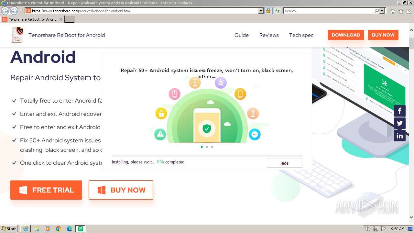Open search provider dropdown arrow
The width and height of the screenshot is (414, 233).
382,11
